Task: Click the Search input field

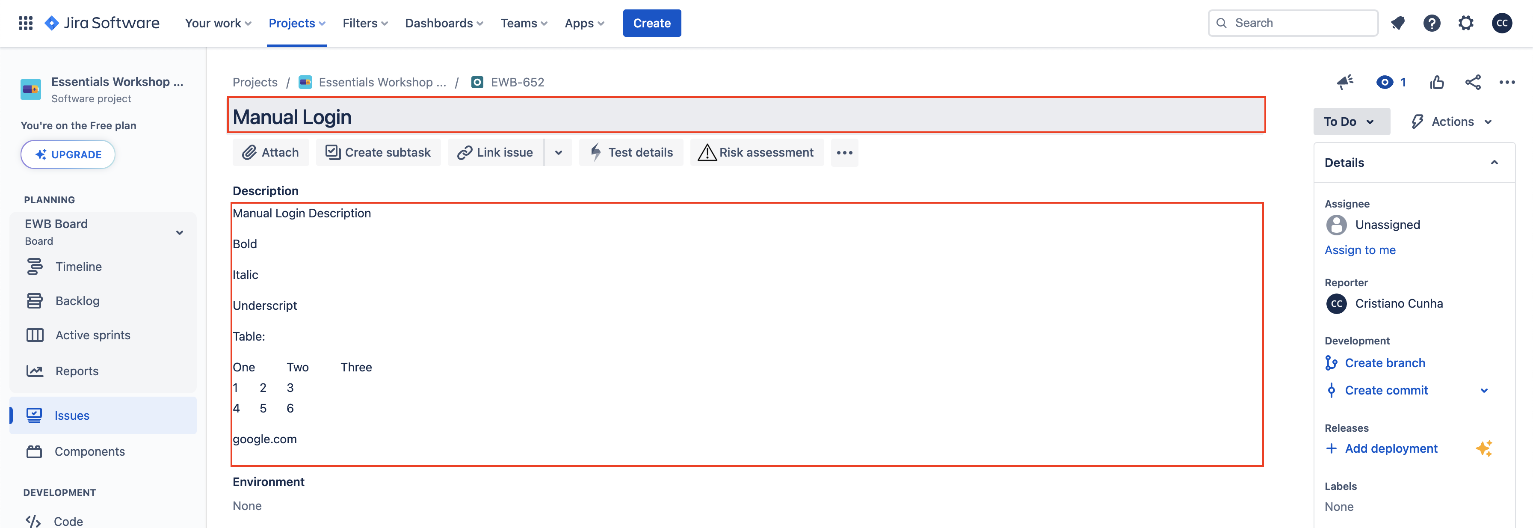Action: click(x=1293, y=23)
